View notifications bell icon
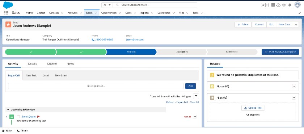The width and height of the screenshot is (304, 134). click(290, 5)
